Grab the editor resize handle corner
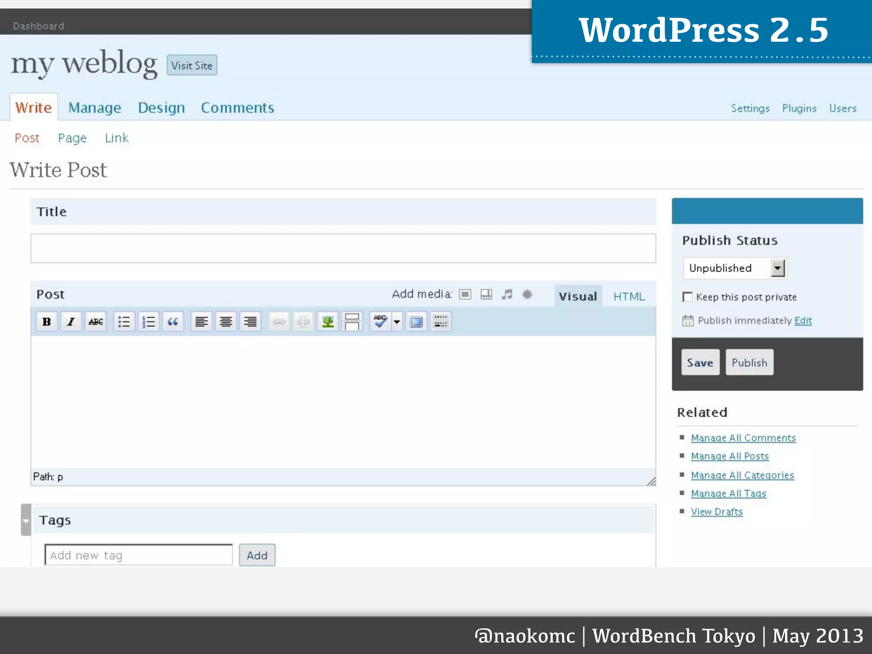Screen dimensions: 872x654 (651, 482)
